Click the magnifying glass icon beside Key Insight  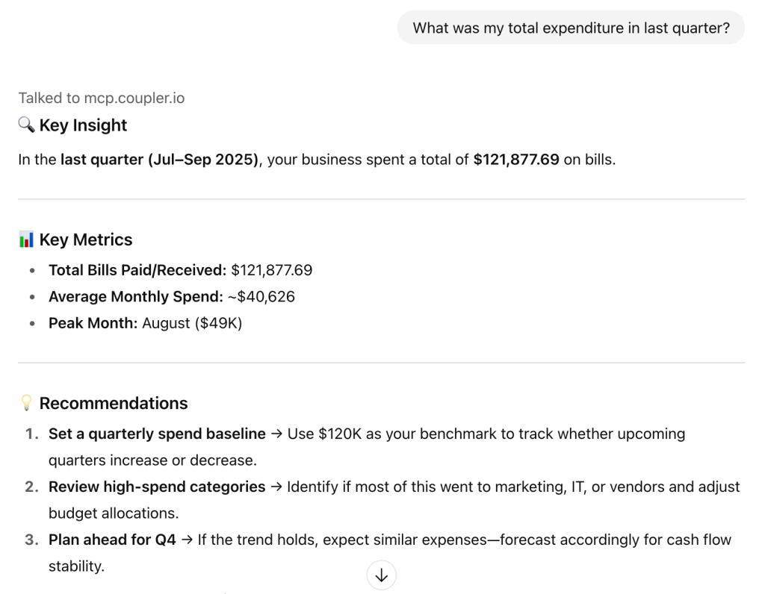pos(26,125)
